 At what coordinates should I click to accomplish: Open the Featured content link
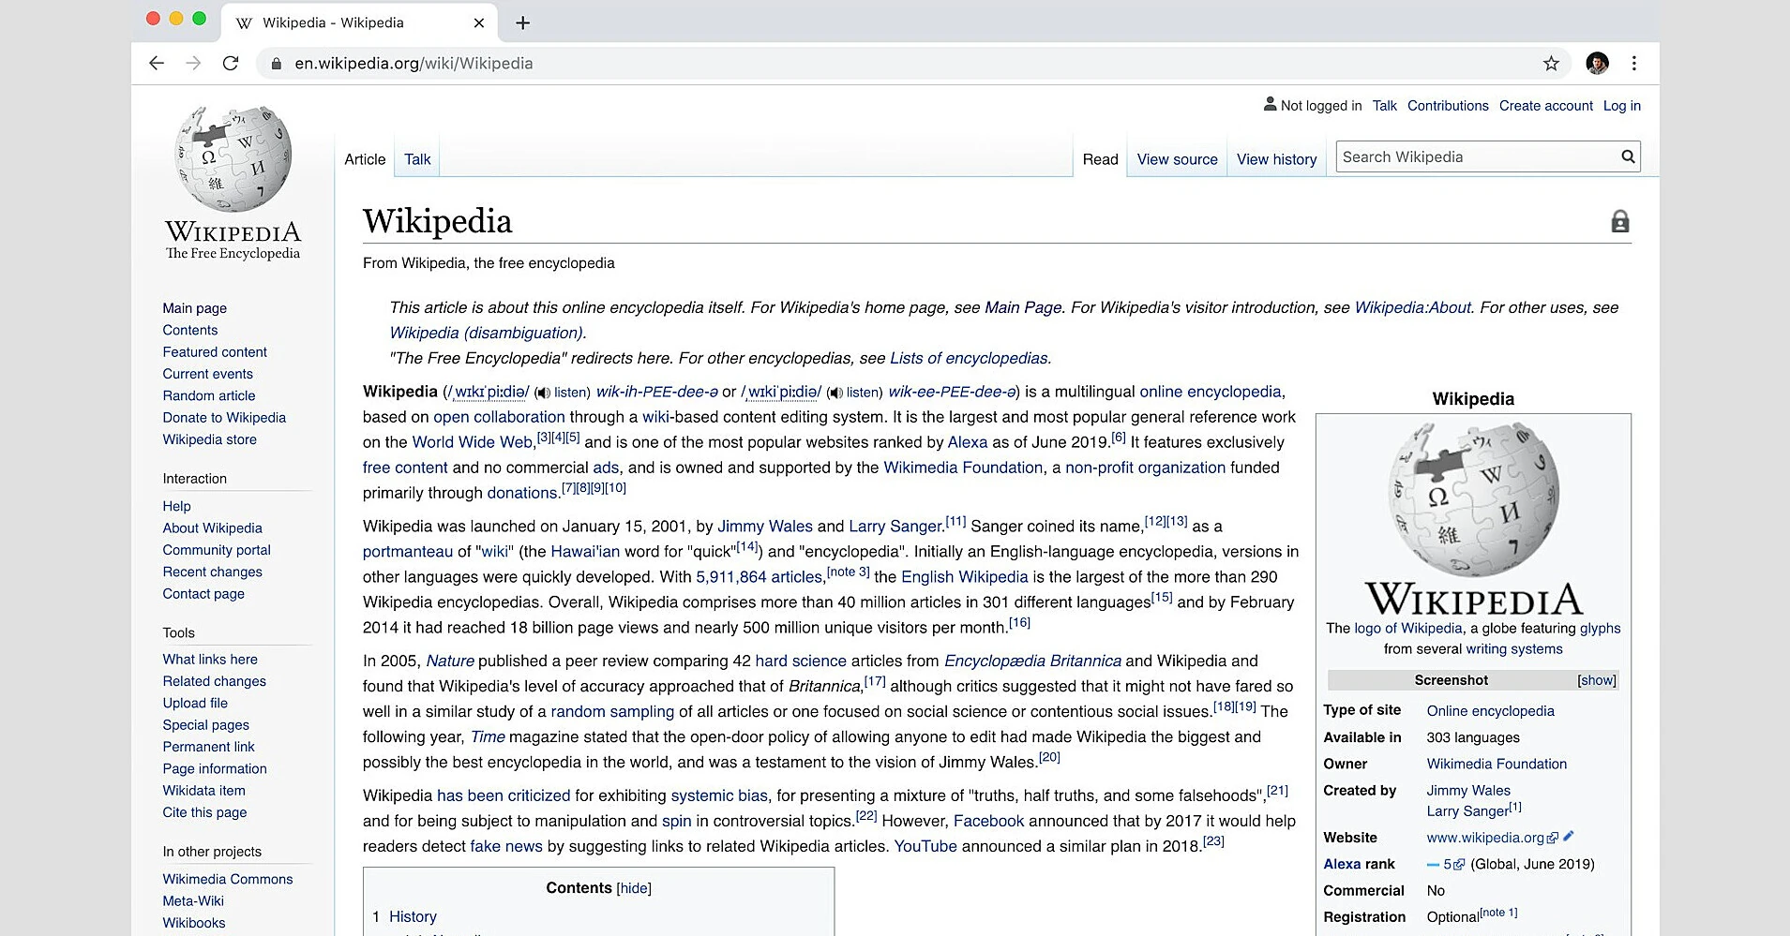tap(215, 352)
